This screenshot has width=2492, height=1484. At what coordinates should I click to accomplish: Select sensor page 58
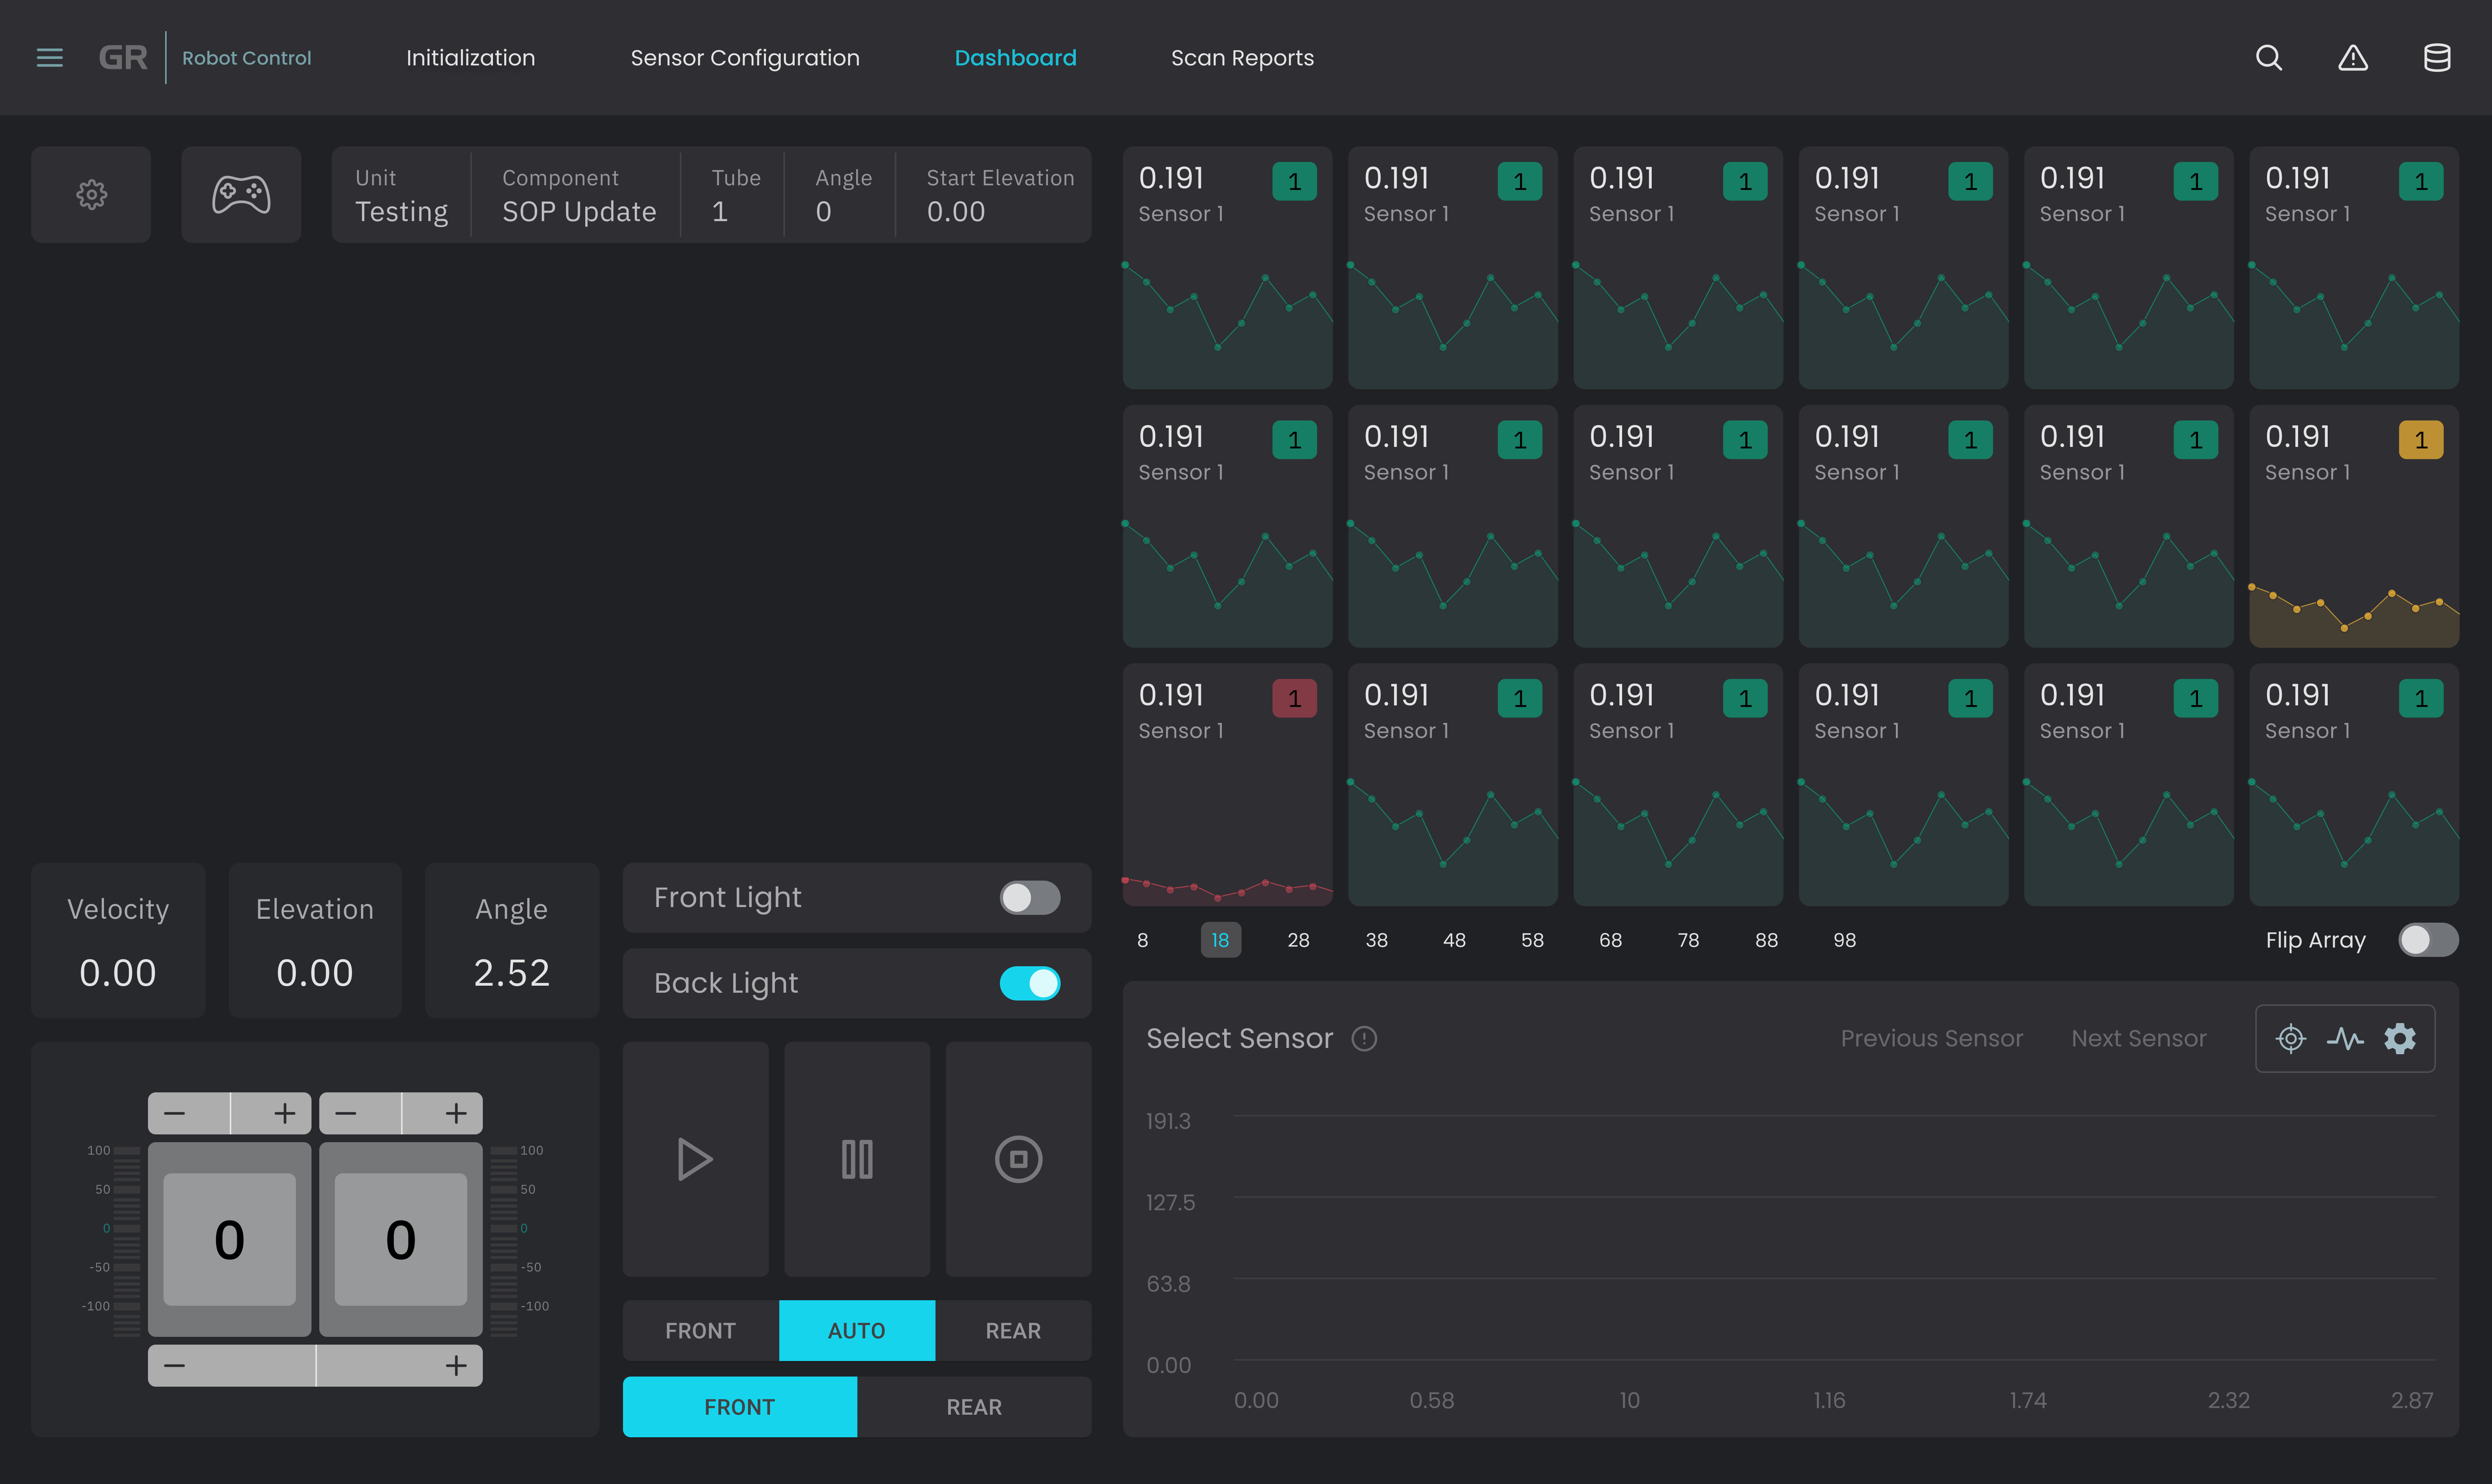(1532, 940)
